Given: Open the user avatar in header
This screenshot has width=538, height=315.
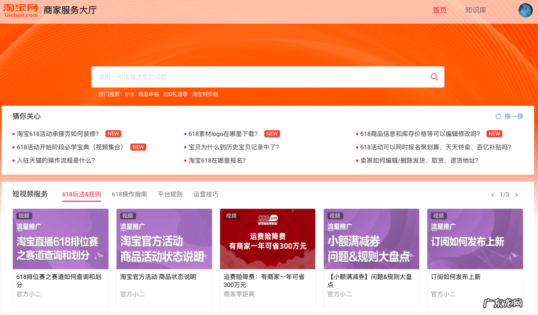Looking at the screenshot, I should coord(525,10).
